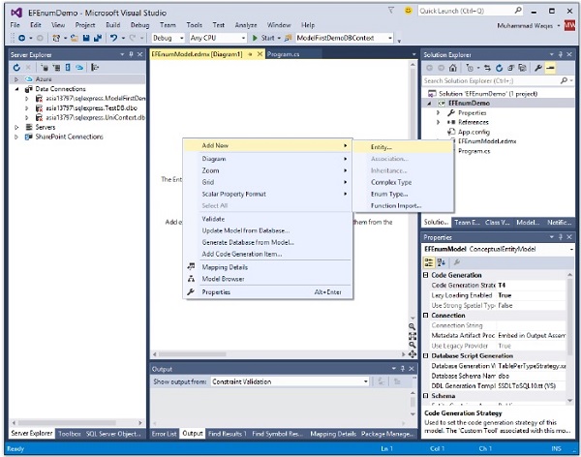Click feedback smiley icon in title bar
581x457 pixels.
(x=408, y=11)
